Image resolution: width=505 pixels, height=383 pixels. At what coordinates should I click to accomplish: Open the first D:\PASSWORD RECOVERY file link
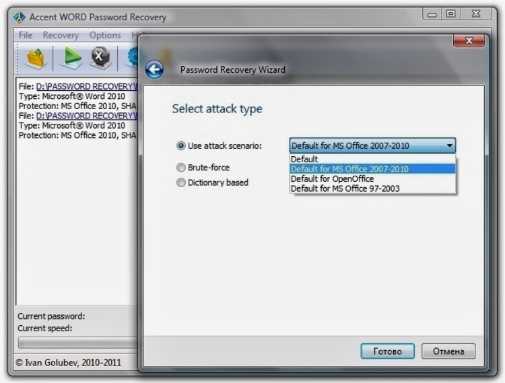click(87, 87)
